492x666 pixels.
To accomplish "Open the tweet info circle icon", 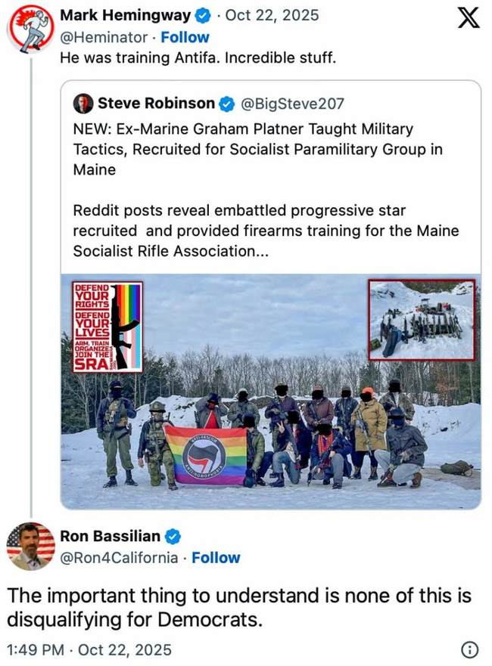I will coord(469,649).
